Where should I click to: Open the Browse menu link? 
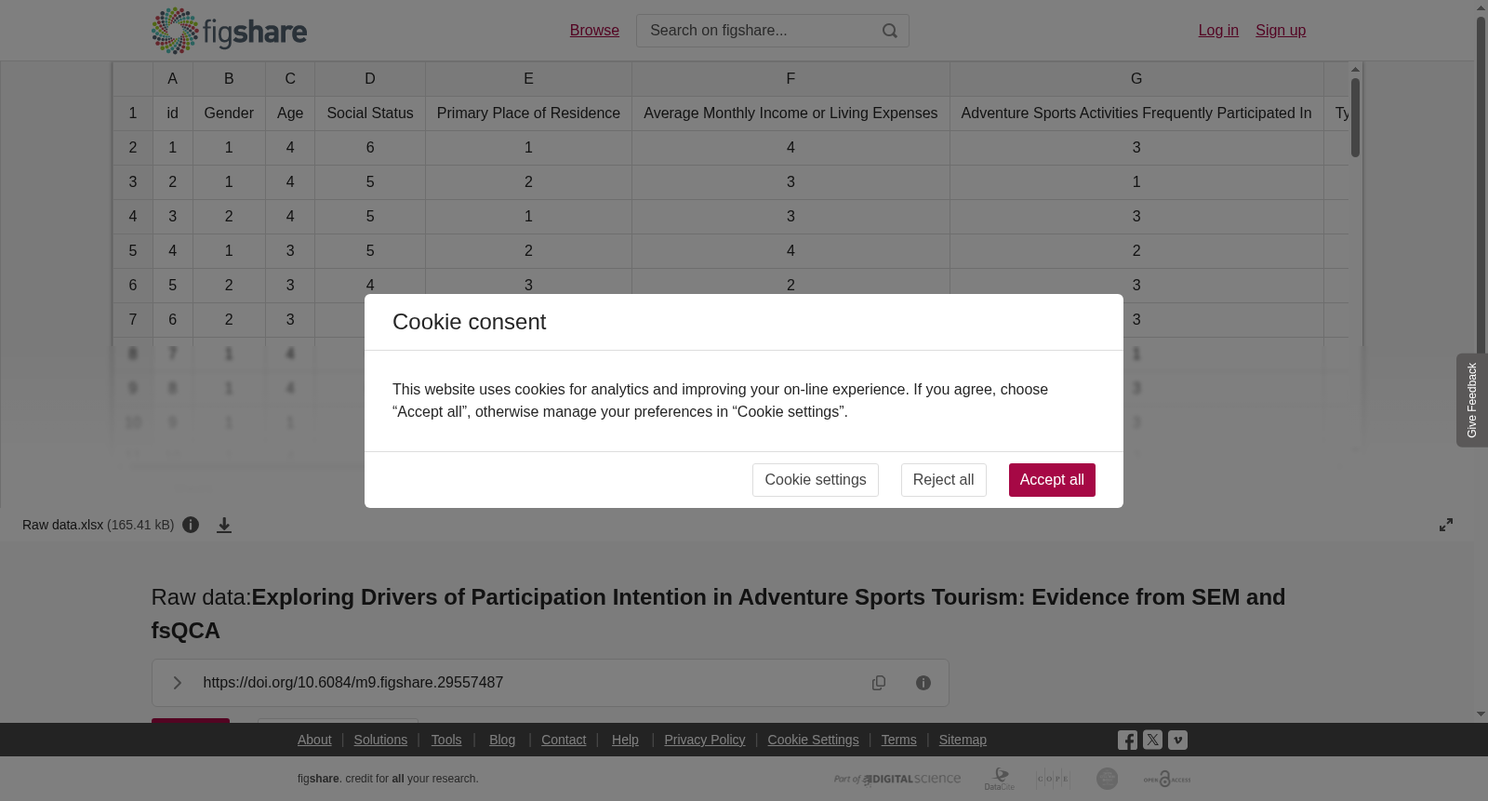(x=594, y=31)
